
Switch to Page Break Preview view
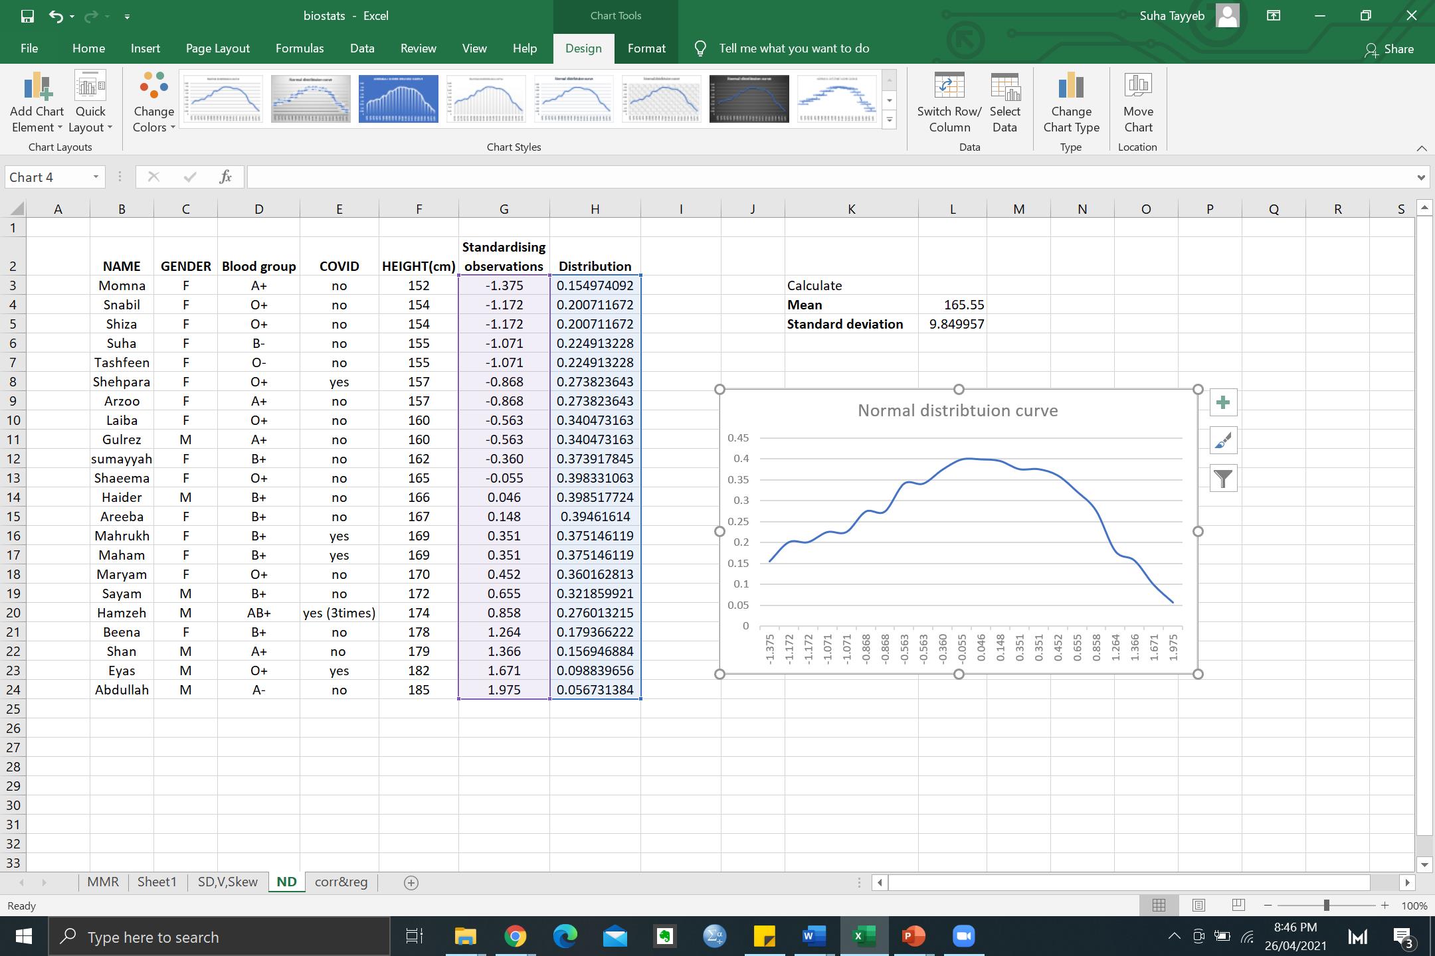tap(1238, 906)
